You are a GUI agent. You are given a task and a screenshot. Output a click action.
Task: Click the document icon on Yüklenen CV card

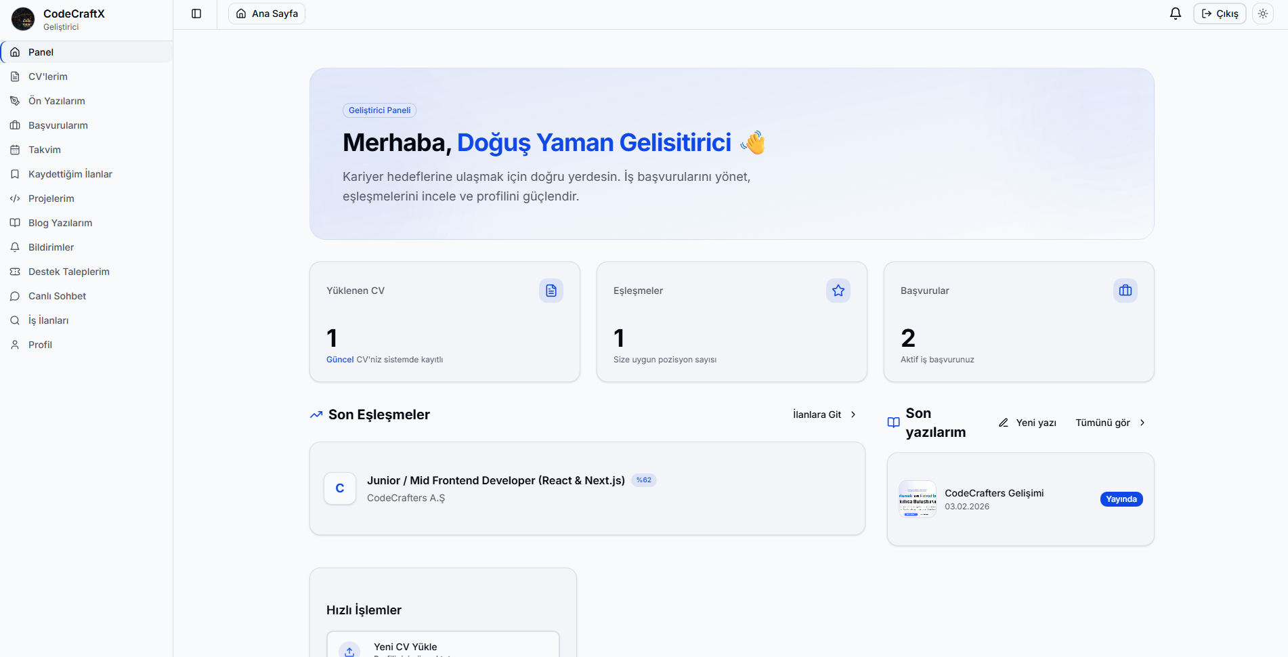coord(551,291)
